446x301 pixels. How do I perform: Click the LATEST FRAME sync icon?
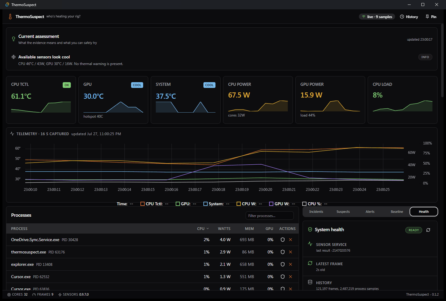coord(310,263)
